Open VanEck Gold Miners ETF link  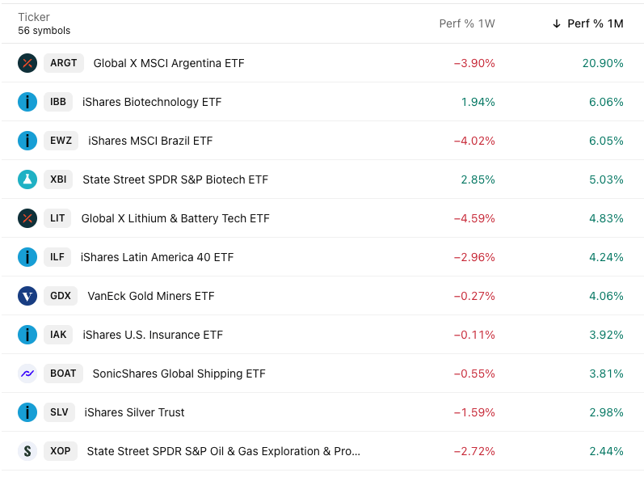click(x=151, y=296)
